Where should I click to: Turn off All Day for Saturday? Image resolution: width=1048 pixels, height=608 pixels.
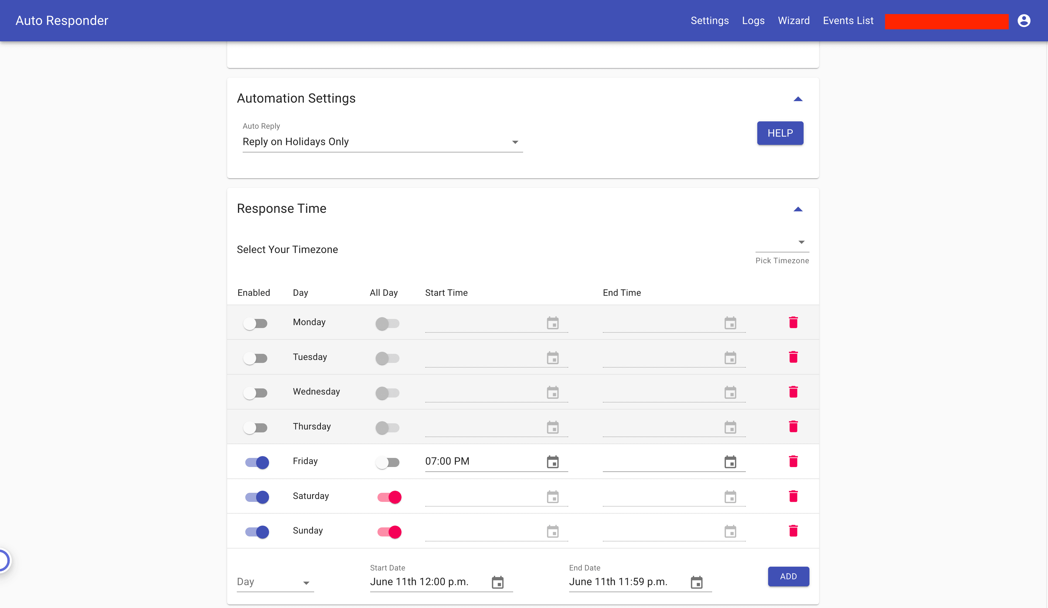(389, 497)
